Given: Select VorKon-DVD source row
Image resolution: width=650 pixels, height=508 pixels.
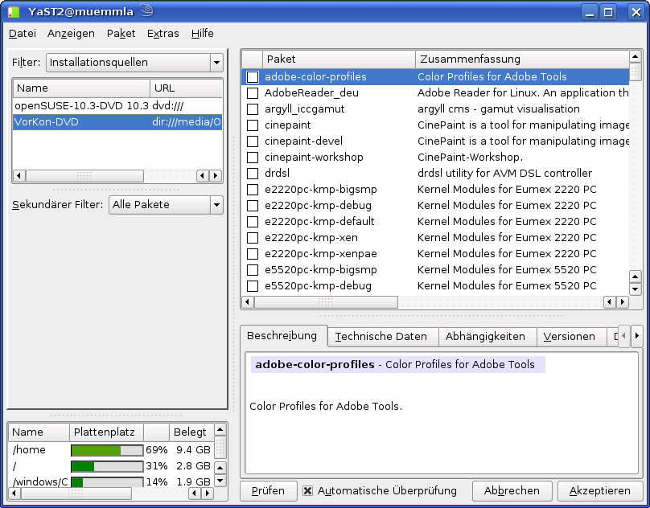Looking at the screenshot, I should pyautogui.click(x=117, y=122).
